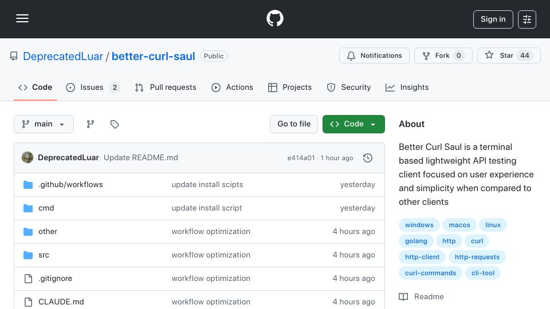
Task: Open workflow optimization commit on src row
Action: click(211, 255)
